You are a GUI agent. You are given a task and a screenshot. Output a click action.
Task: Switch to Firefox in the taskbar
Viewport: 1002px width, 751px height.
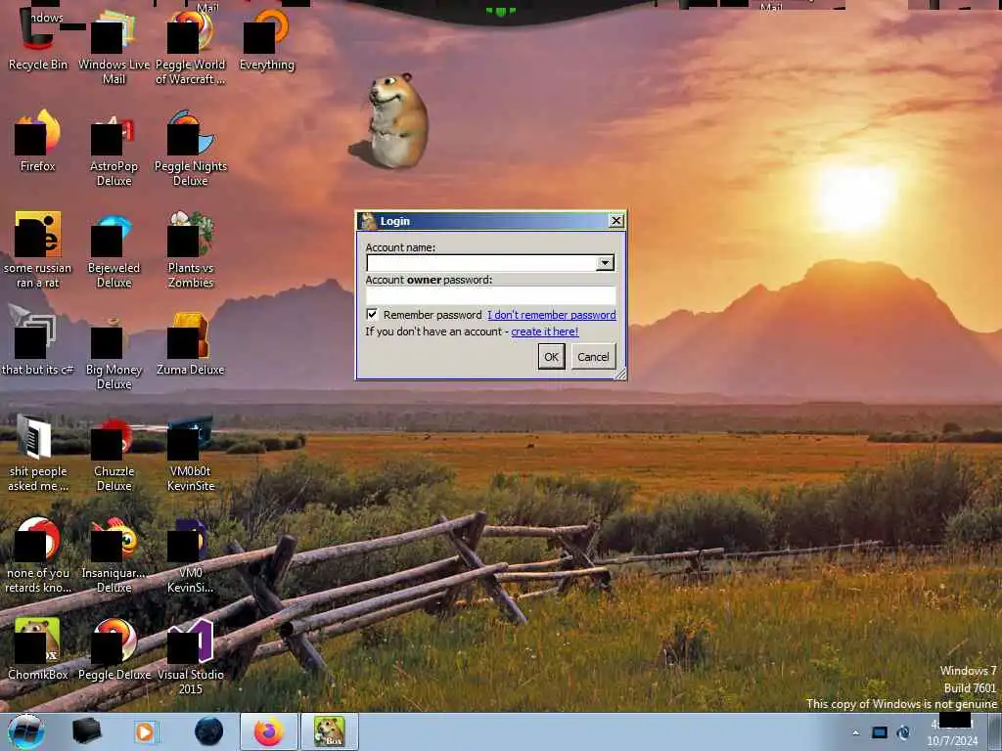pos(269,731)
